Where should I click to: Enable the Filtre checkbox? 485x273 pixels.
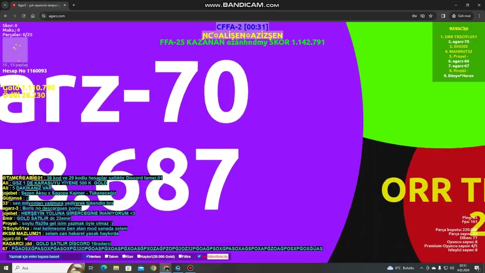(x=180, y=257)
